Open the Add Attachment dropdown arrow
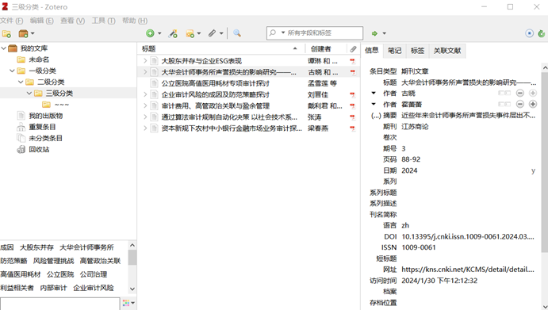 click(x=221, y=33)
